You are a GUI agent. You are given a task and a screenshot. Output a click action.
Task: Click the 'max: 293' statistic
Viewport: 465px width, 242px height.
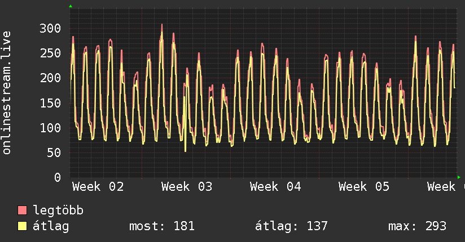(x=417, y=227)
